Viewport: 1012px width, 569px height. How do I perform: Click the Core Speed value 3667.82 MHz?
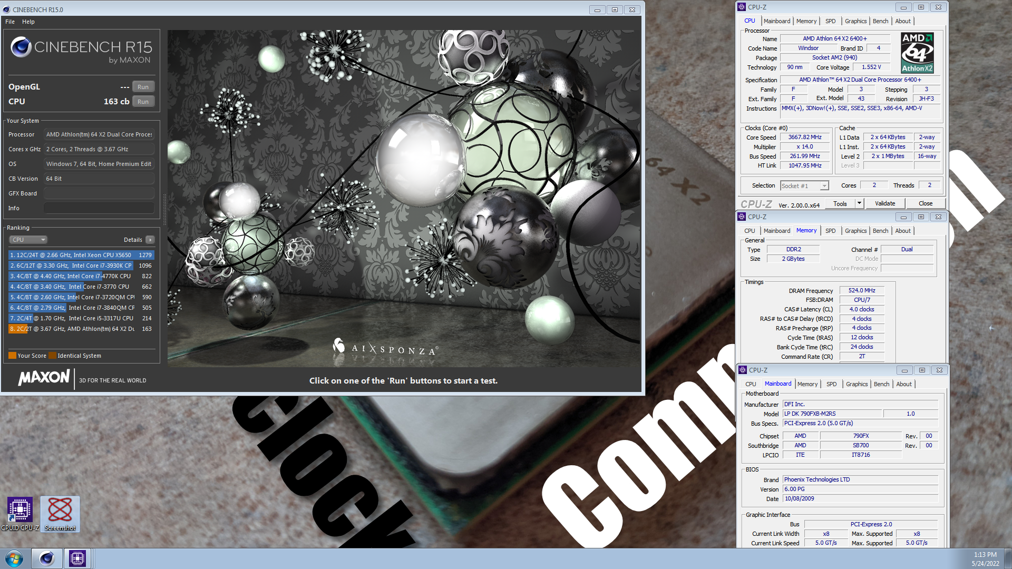coord(805,137)
